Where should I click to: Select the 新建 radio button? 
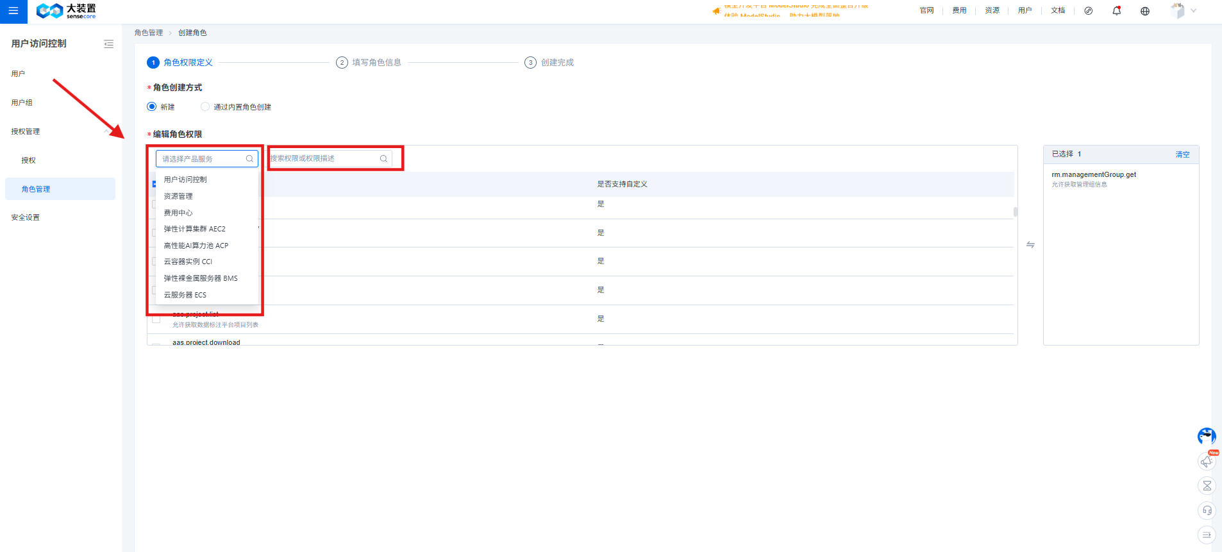tap(152, 106)
